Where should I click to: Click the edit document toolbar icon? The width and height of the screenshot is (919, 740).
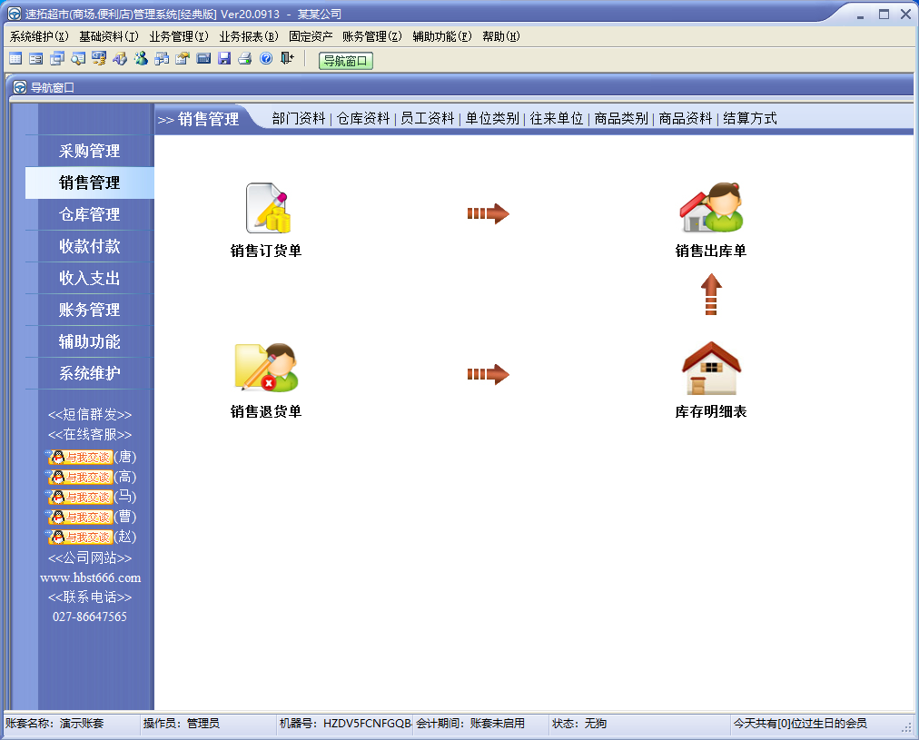[183, 59]
